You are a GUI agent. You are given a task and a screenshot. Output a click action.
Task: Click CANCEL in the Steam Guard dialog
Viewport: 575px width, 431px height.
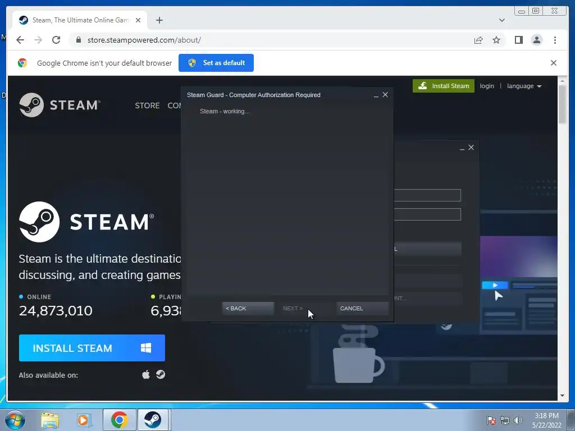[x=362, y=308]
